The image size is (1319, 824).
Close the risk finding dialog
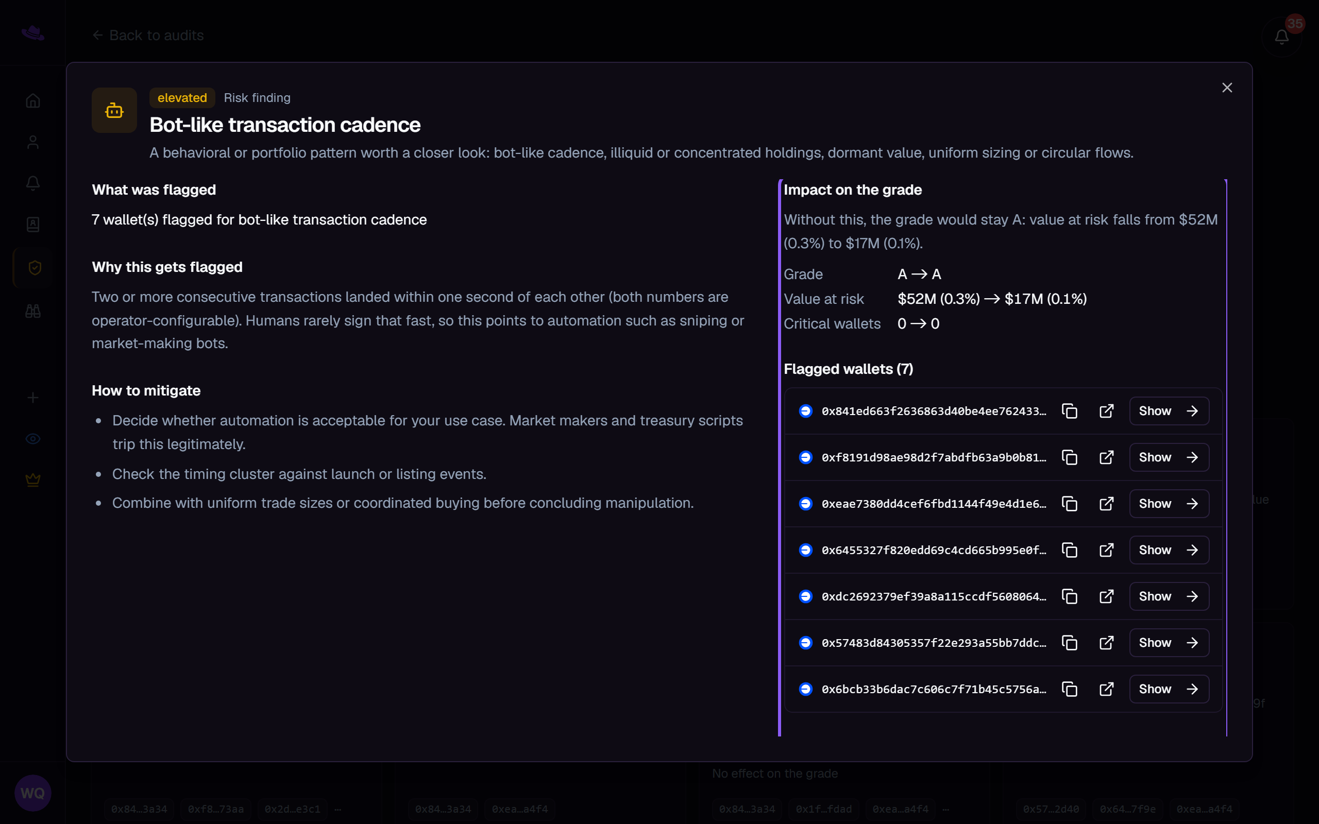pyautogui.click(x=1227, y=88)
